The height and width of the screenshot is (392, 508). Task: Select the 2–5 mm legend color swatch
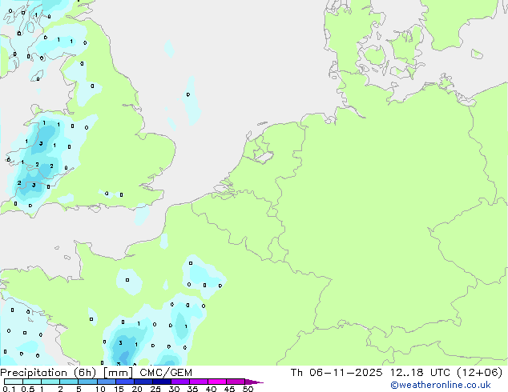click(x=69, y=382)
